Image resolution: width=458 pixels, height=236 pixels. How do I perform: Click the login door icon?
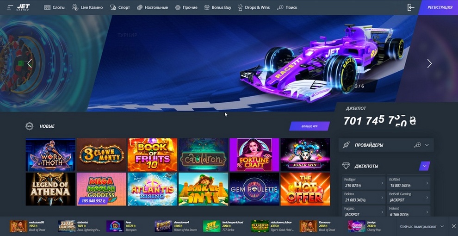411,7
